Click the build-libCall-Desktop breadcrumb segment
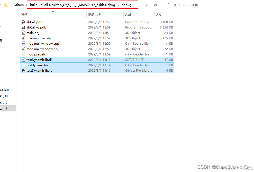Screen dimensions: 254x172 (72, 5)
